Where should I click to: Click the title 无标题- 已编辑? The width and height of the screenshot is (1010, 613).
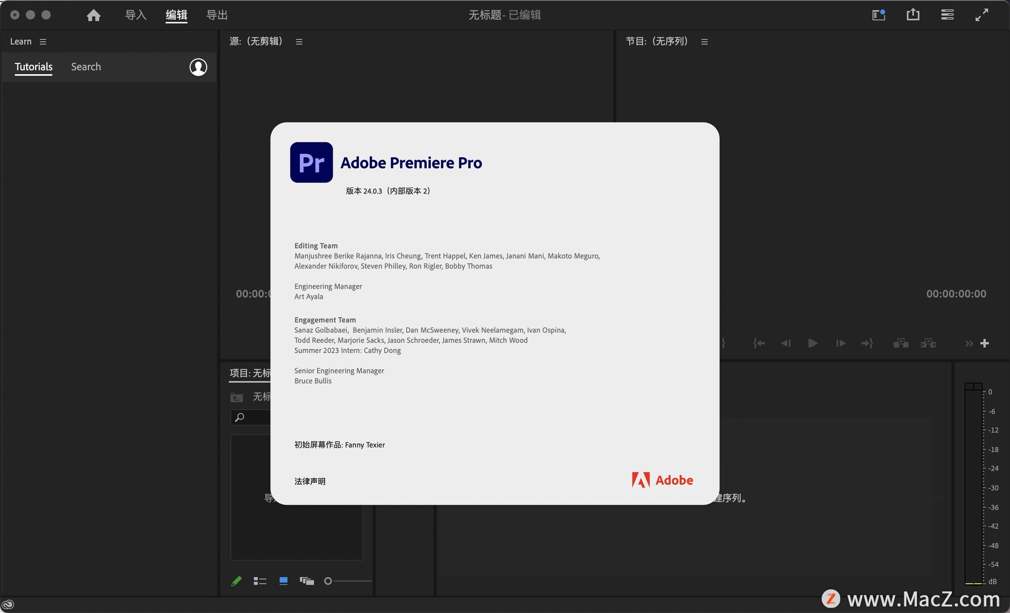coord(504,15)
